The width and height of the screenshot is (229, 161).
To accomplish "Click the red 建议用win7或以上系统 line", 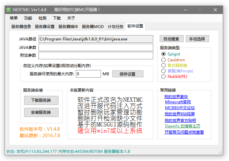I will click(110, 131).
